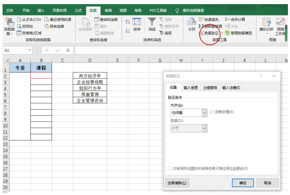290x195 pixels.
Task: Sort descending Z to A
Action: [128, 30]
